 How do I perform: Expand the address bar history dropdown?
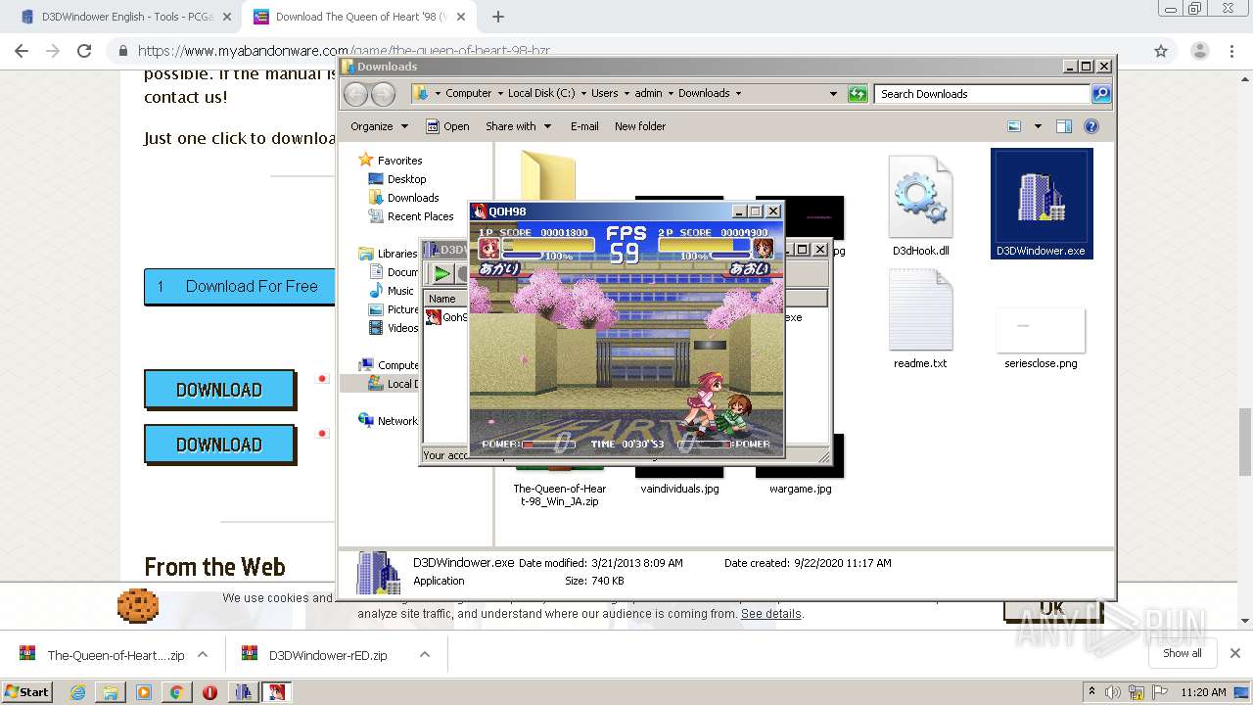833,94
